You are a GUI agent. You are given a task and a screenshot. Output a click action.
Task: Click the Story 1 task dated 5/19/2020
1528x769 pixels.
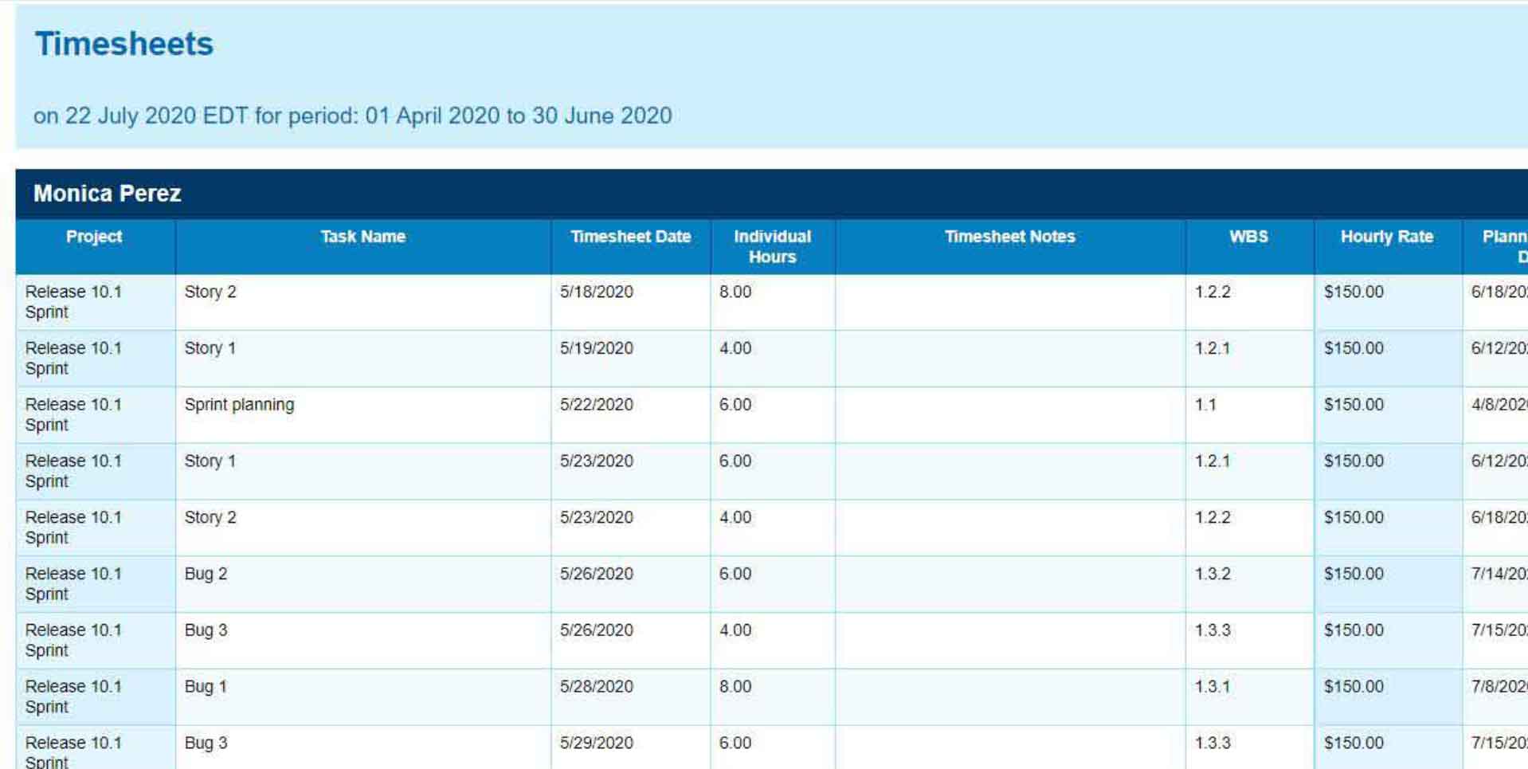pos(210,348)
